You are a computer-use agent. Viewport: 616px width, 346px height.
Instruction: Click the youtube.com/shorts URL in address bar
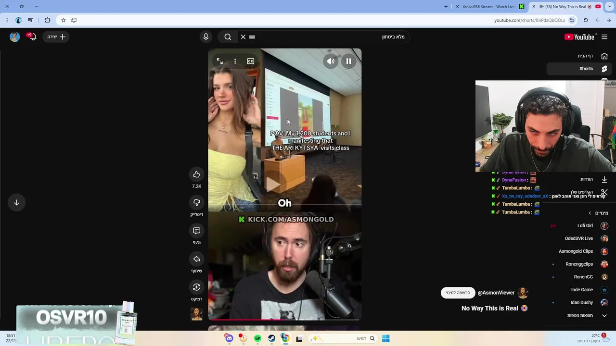(x=529, y=20)
